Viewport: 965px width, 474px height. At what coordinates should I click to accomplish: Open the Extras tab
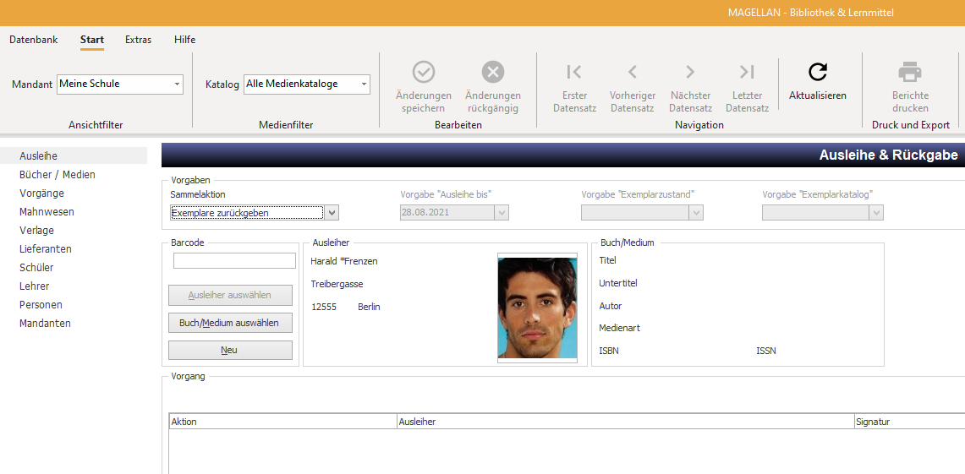(x=139, y=40)
